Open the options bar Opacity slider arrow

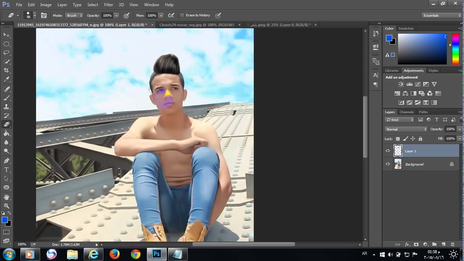pos(116,15)
